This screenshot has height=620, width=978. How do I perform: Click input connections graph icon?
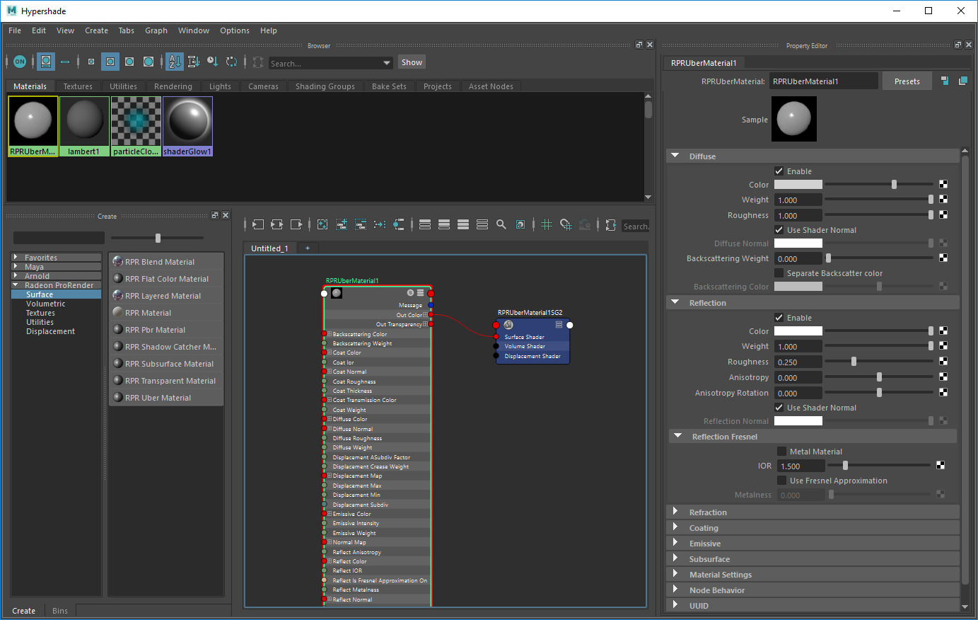258,224
